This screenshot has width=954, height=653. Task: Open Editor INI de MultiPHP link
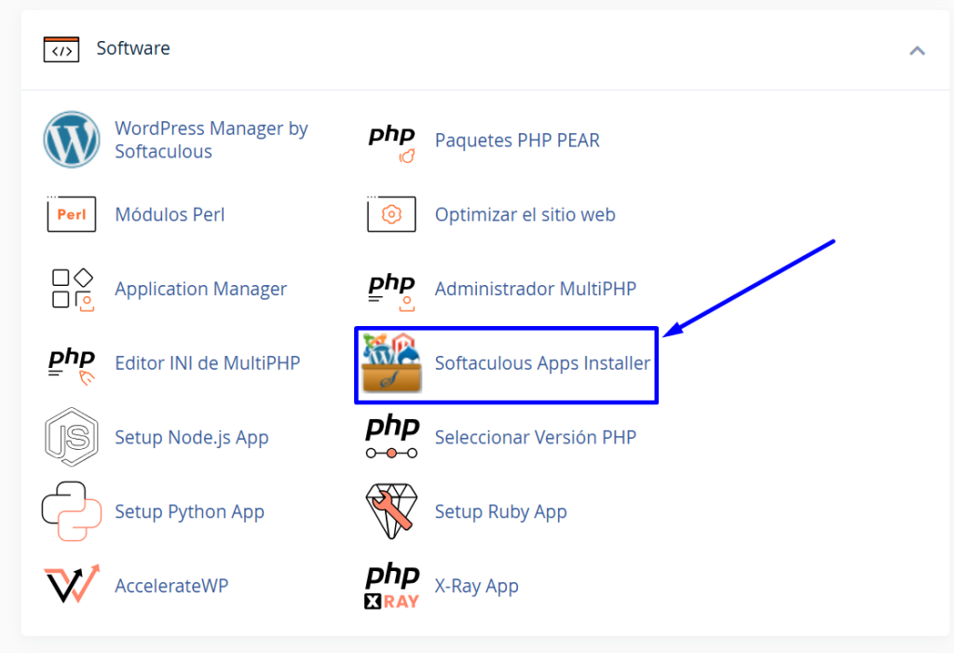click(208, 362)
